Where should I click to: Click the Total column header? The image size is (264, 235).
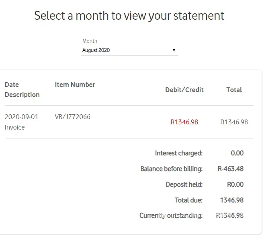234,90
